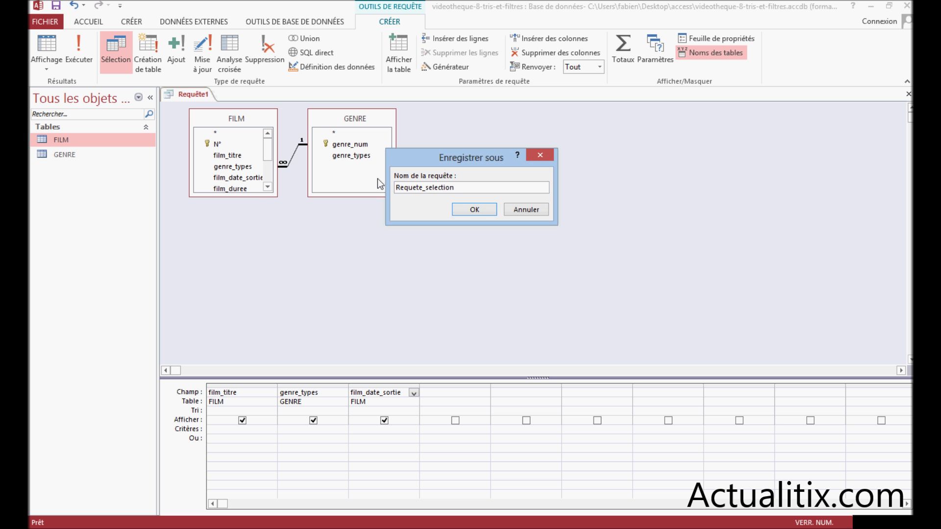Image resolution: width=941 pixels, height=529 pixels.
Task: Open the FICHIER tab
Action: 45,22
